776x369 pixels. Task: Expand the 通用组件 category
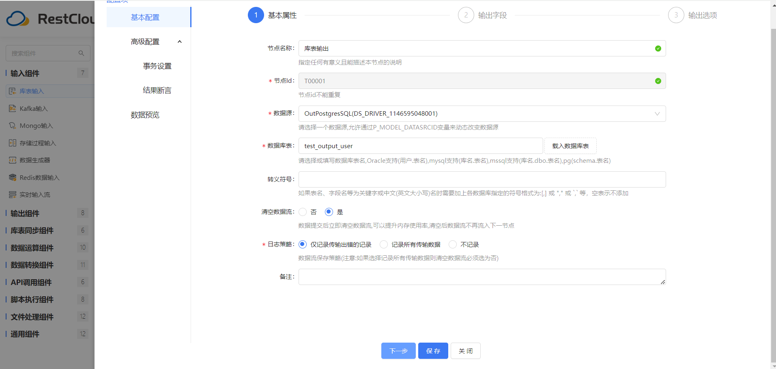coord(47,334)
